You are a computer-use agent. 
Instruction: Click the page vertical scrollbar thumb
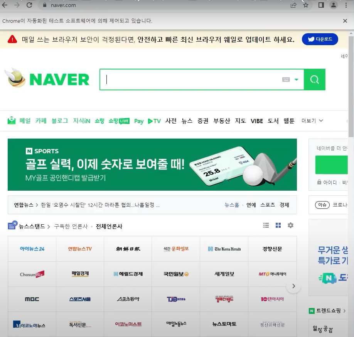(351, 86)
